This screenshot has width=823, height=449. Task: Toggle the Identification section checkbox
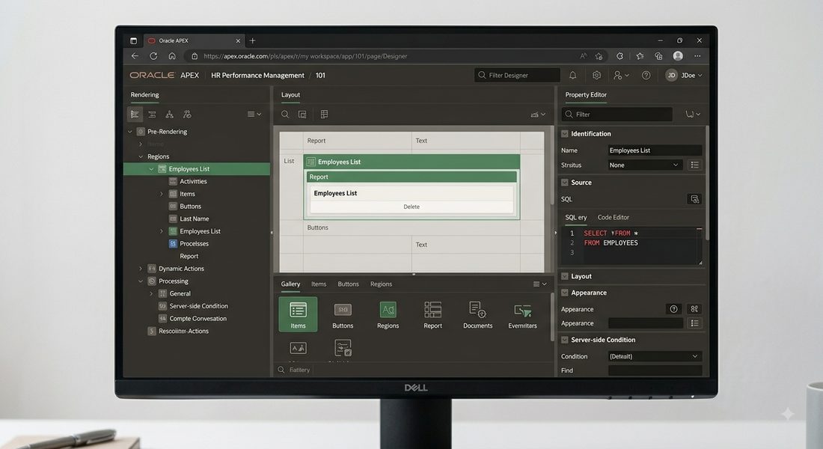(x=565, y=134)
